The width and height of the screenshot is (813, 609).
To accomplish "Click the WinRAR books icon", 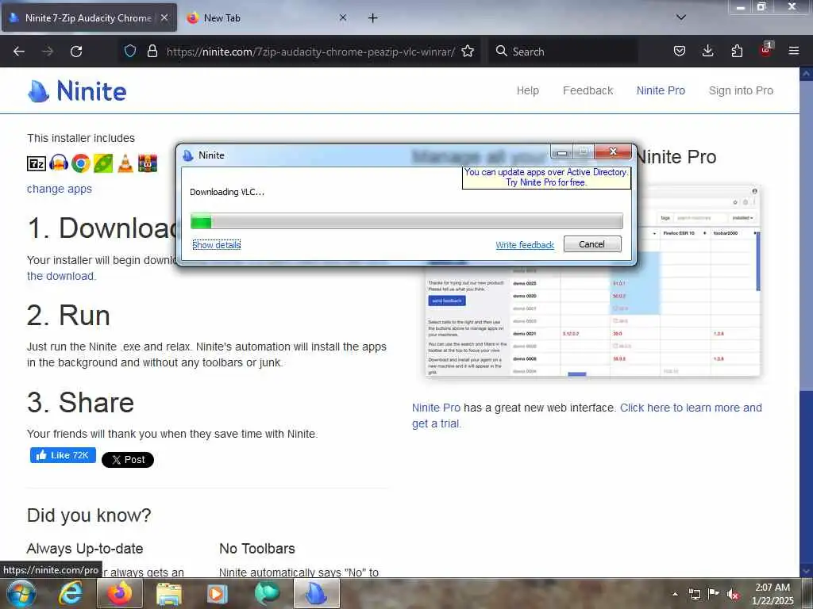I will coord(147,163).
